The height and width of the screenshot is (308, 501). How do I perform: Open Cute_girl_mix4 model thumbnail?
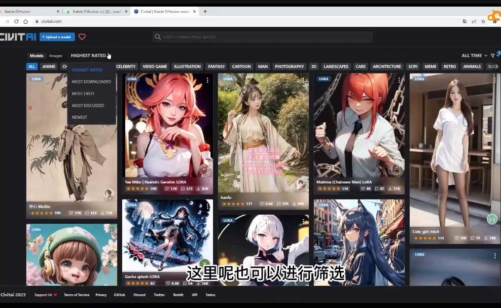pyautogui.click(x=455, y=150)
